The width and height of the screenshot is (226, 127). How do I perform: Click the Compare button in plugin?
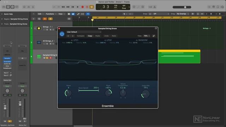click(x=81, y=36)
